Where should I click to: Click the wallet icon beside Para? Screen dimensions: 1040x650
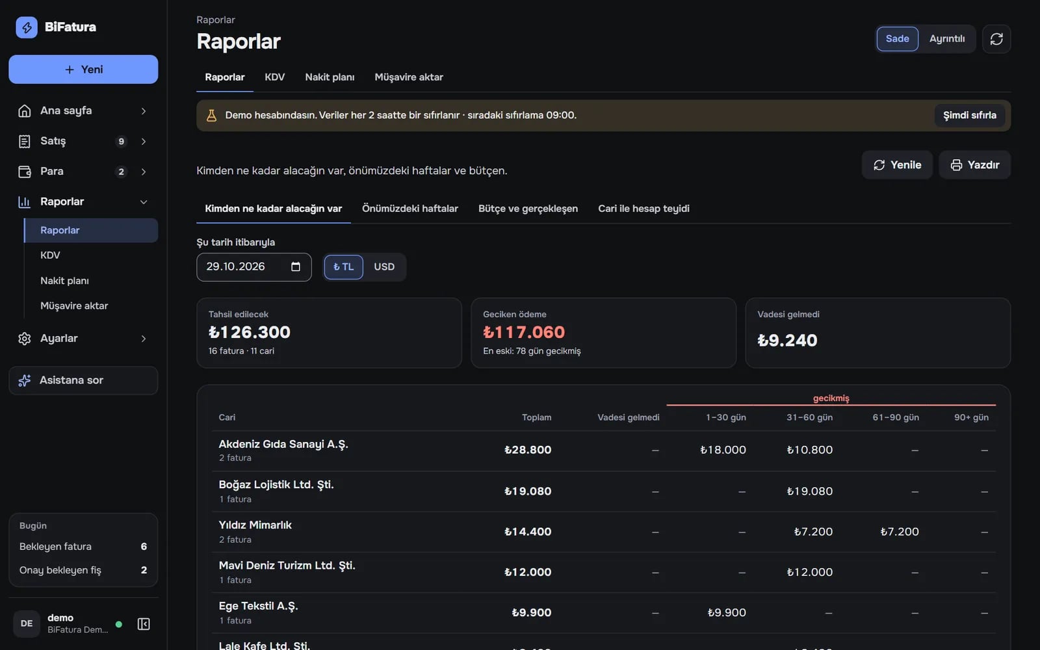[25, 172]
